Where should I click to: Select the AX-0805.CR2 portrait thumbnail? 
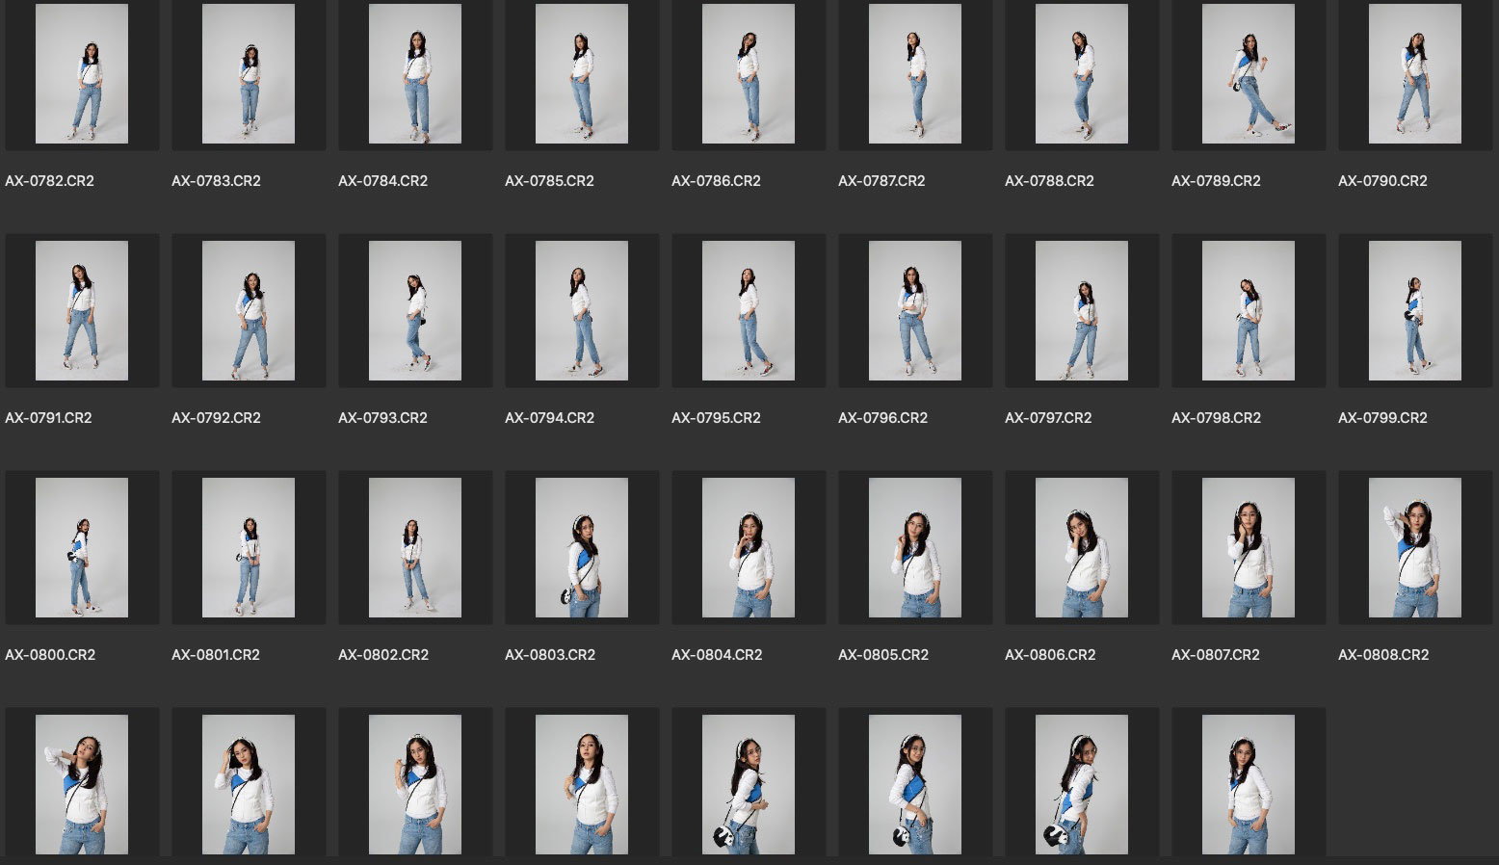[x=915, y=548]
